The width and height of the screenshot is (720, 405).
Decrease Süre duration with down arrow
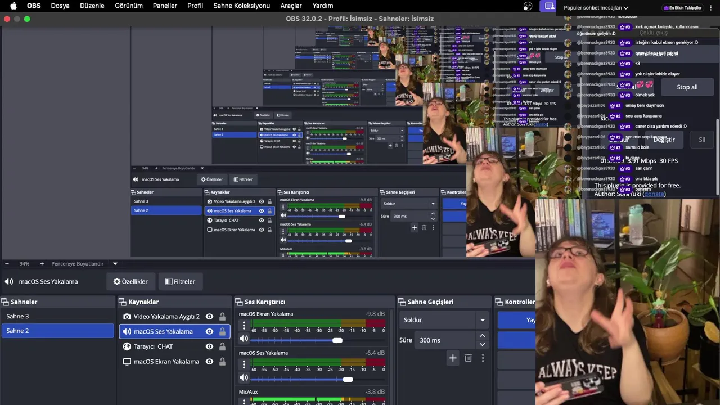click(482, 344)
